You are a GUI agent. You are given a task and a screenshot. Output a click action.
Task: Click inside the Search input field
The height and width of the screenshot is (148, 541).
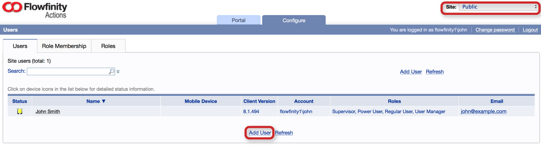pyautogui.click(x=68, y=71)
